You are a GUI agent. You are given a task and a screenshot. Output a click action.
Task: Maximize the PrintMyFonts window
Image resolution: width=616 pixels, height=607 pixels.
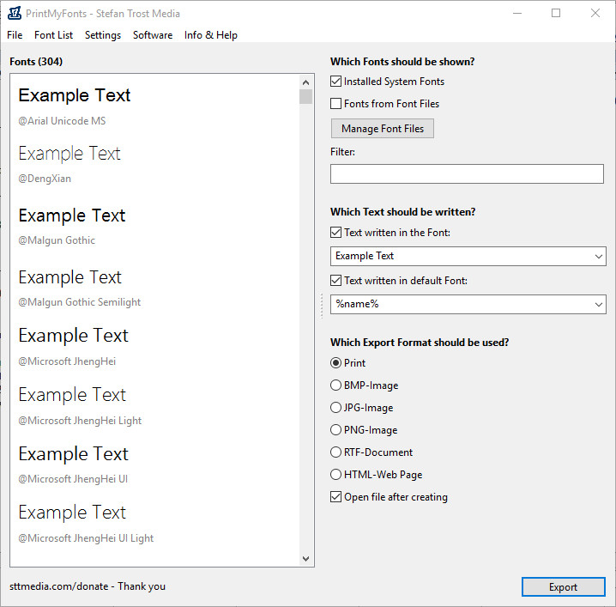click(x=556, y=14)
